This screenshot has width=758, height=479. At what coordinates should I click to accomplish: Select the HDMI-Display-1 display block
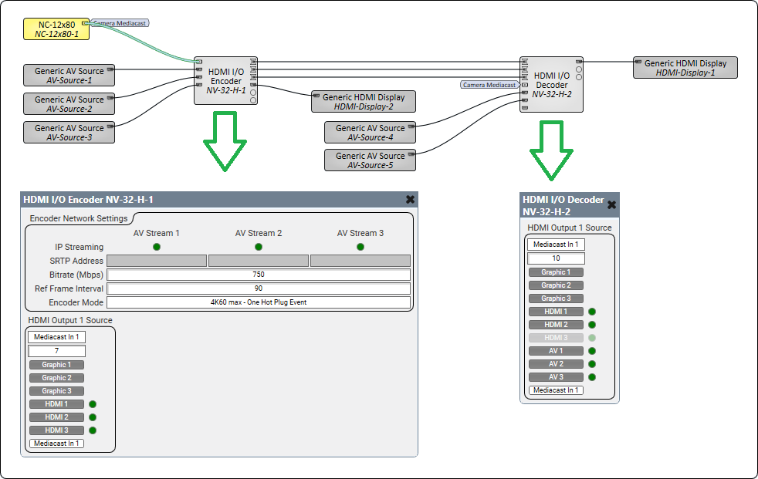point(685,68)
